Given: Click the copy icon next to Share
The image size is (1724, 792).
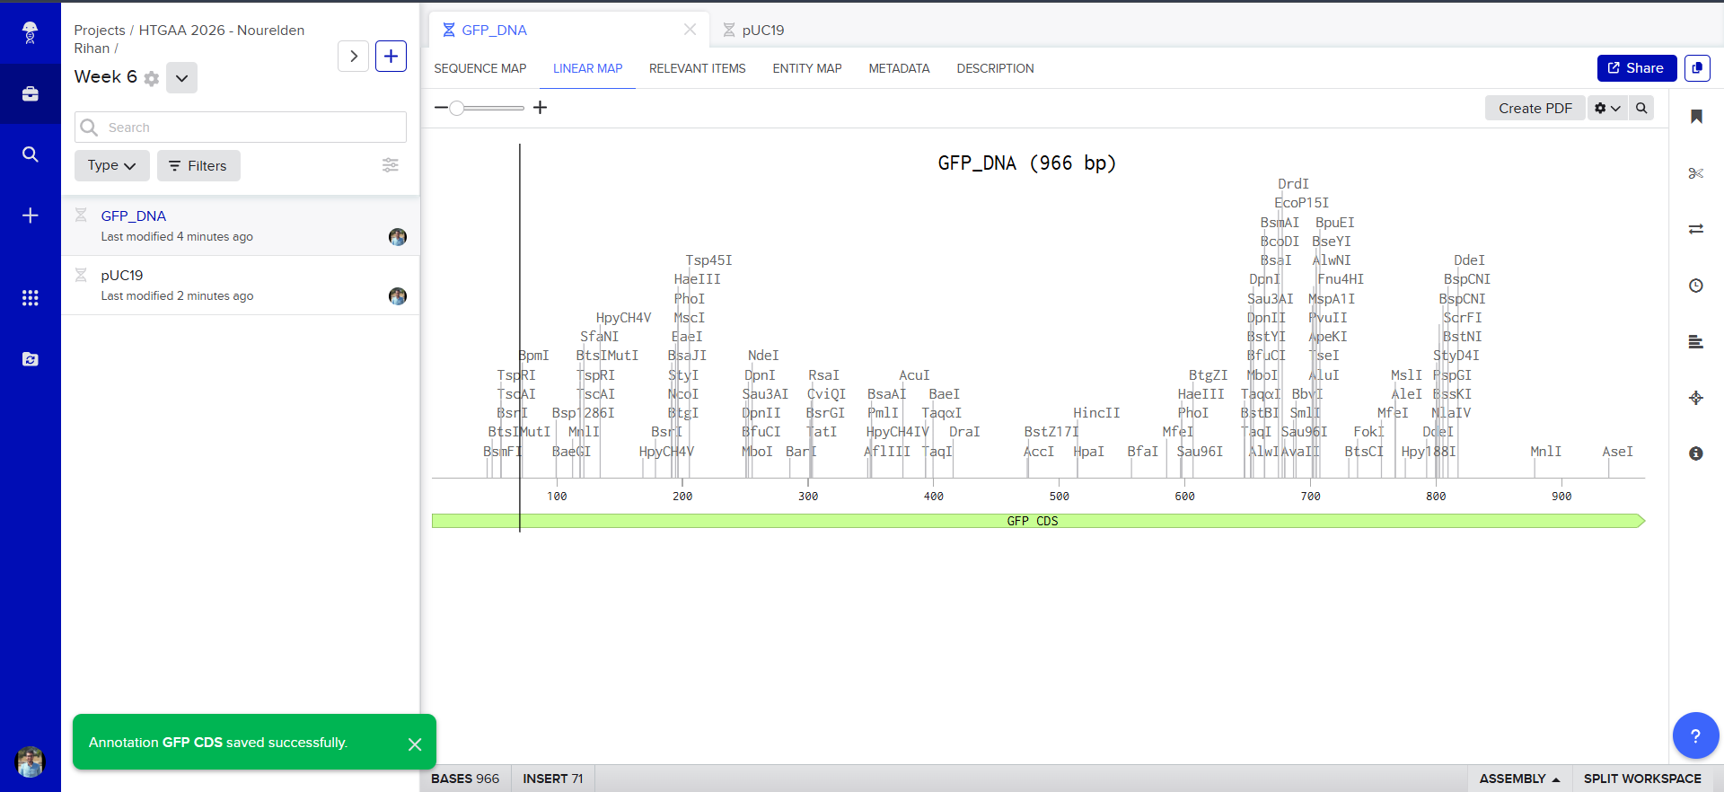Looking at the screenshot, I should coord(1697,68).
